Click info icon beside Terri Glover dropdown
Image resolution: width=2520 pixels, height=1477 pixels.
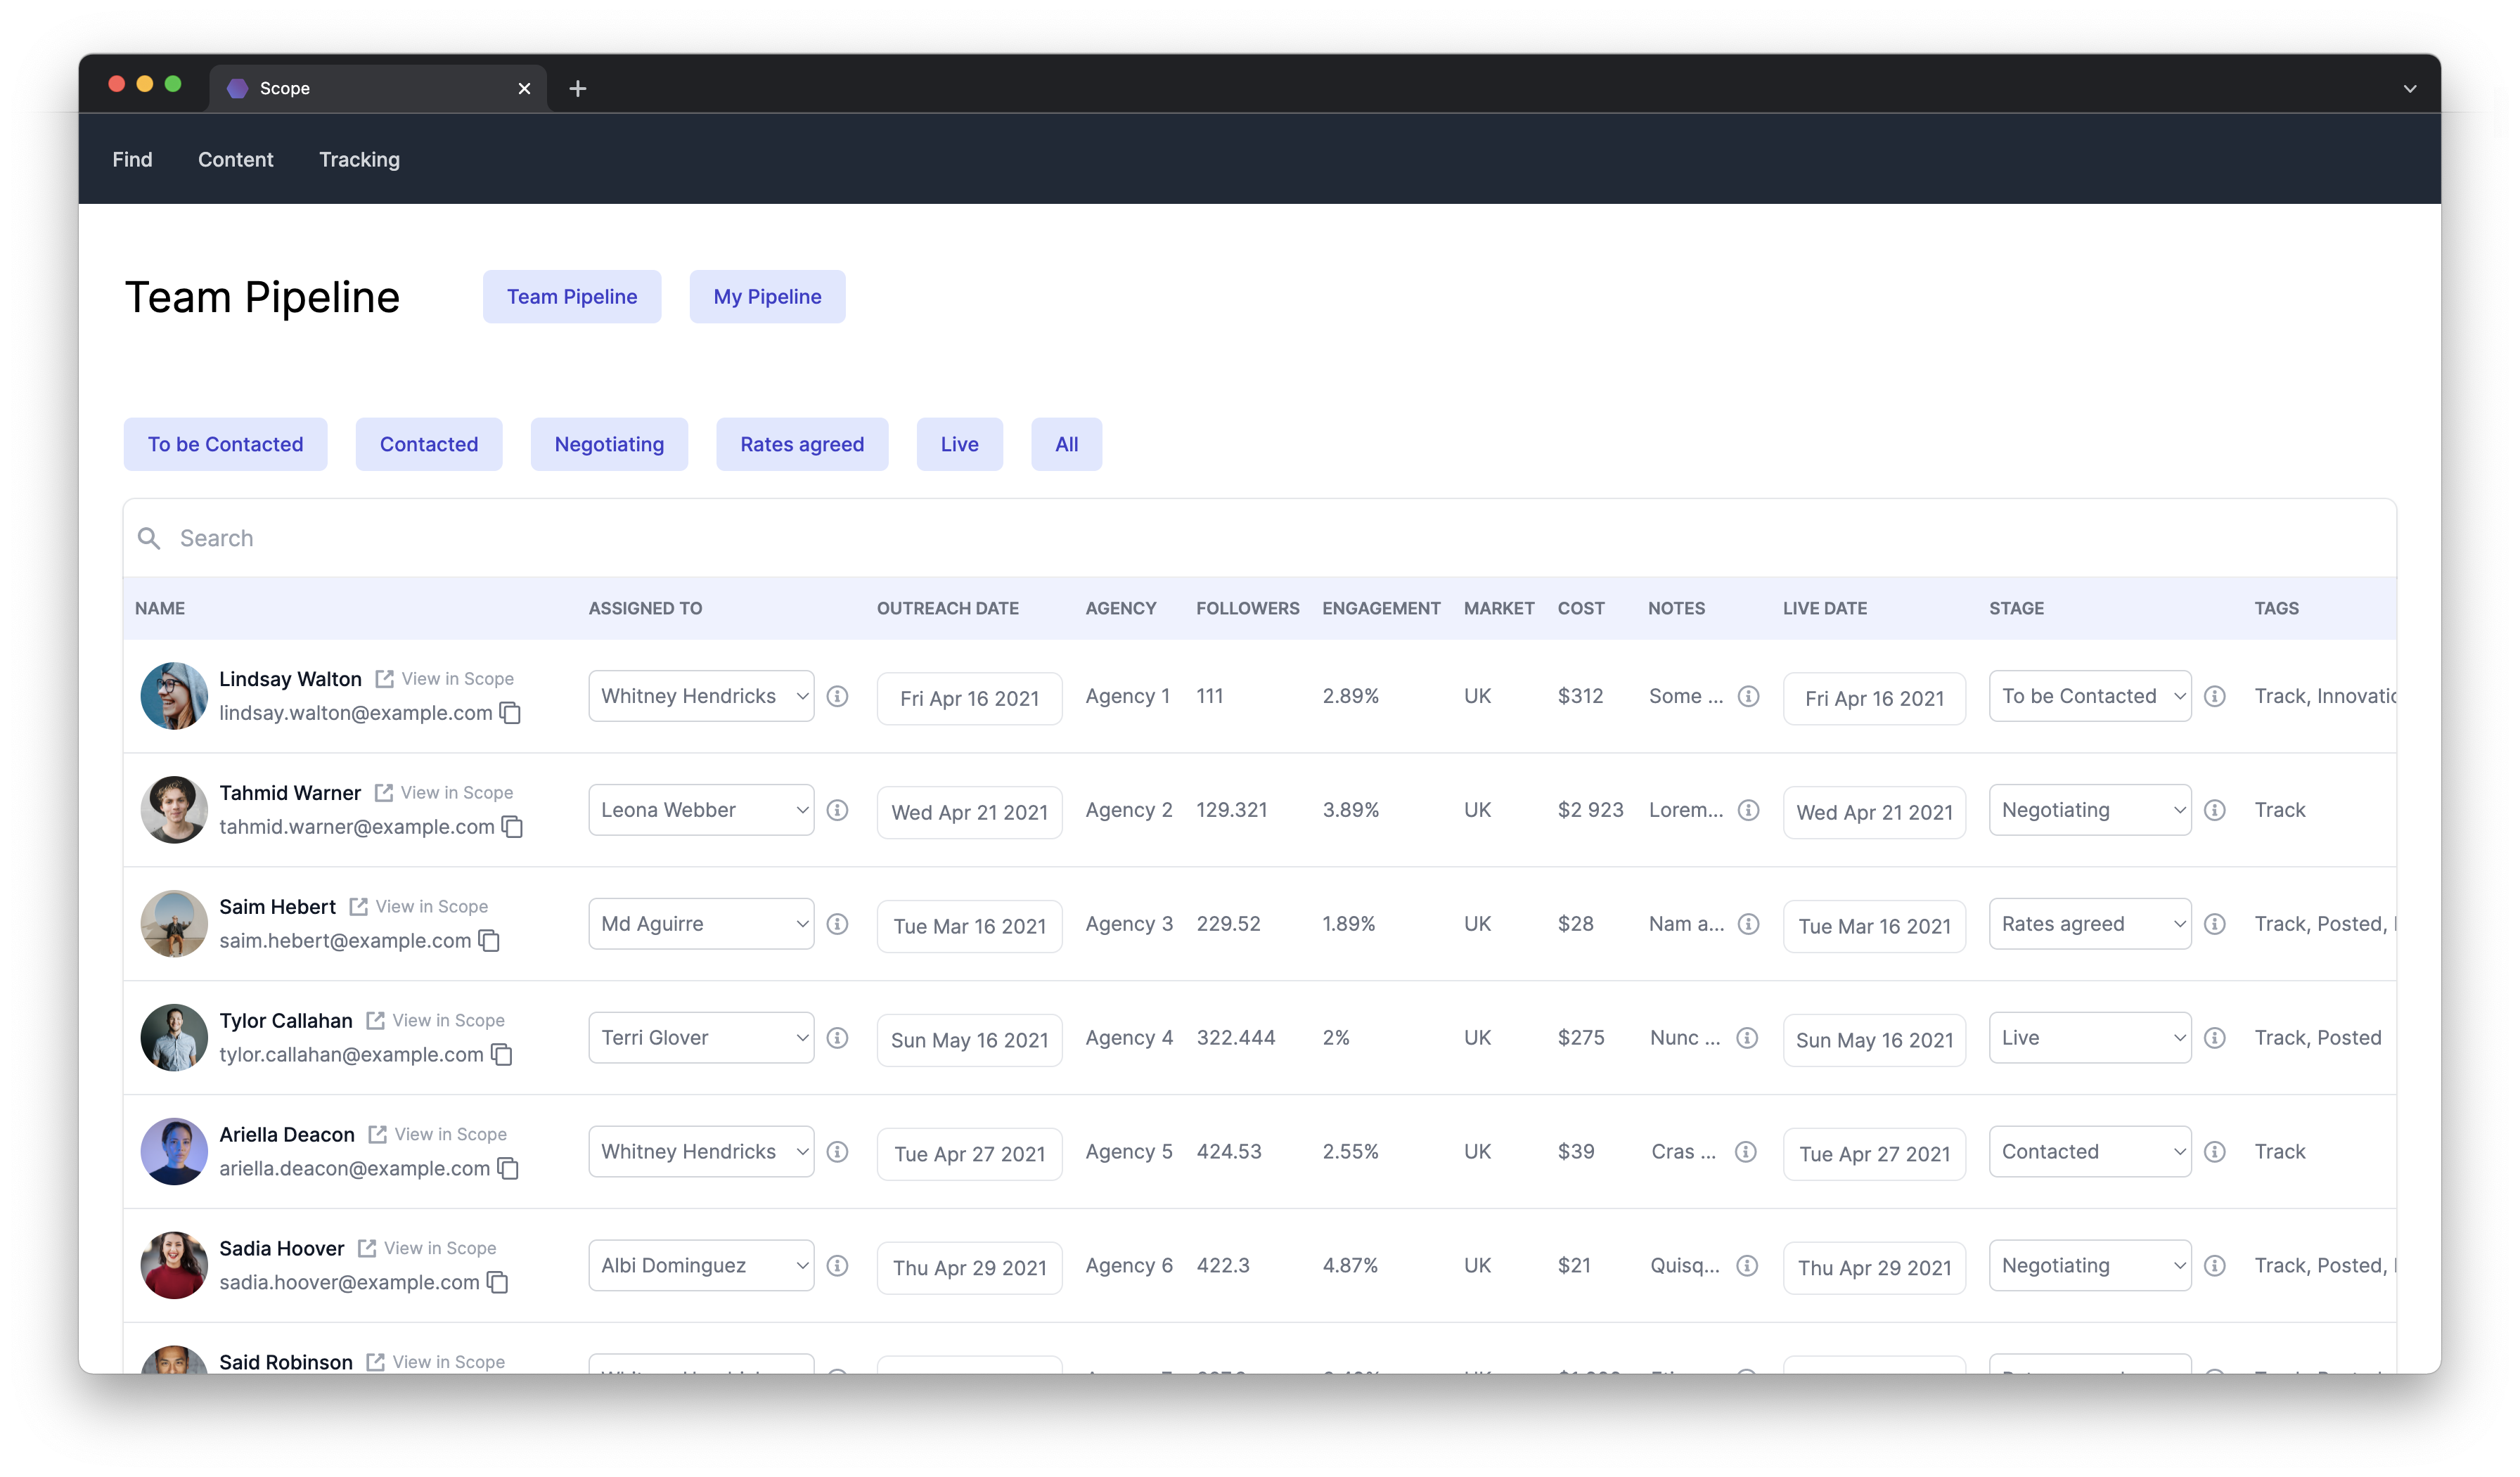pyautogui.click(x=838, y=1038)
